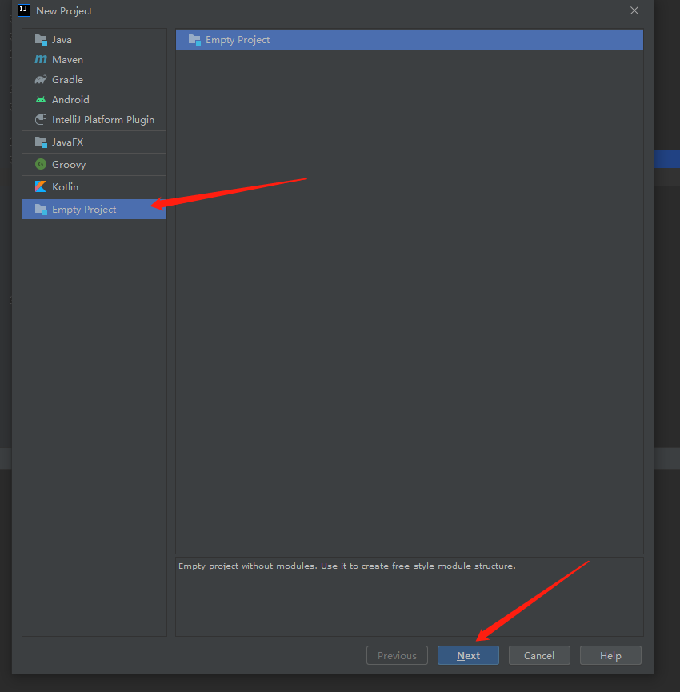The width and height of the screenshot is (680, 692).
Task: Click the disabled Previous button
Action: (397, 655)
